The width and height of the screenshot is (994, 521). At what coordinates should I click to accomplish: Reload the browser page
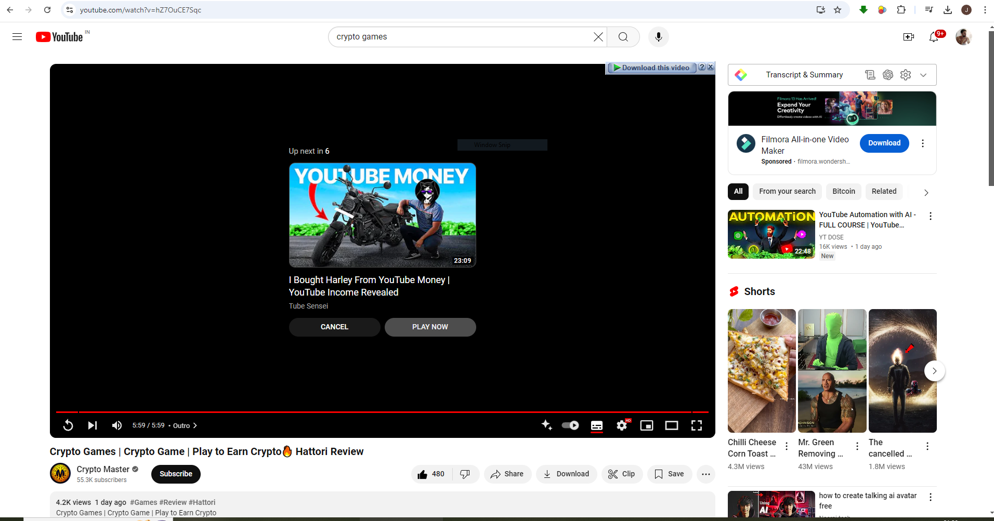pyautogui.click(x=47, y=10)
